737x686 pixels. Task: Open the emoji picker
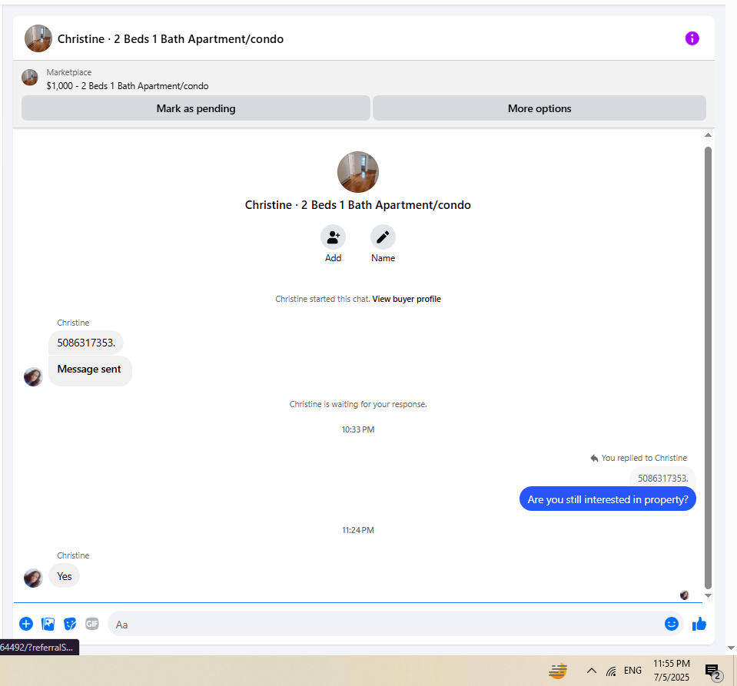[x=672, y=624]
